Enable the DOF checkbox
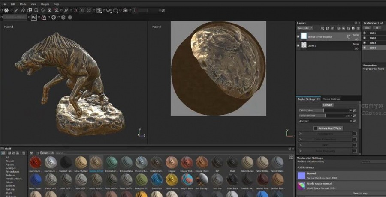 coord(355,145)
